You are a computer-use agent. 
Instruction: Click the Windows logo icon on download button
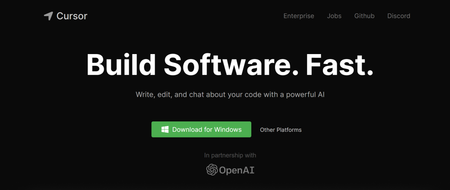(165, 130)
